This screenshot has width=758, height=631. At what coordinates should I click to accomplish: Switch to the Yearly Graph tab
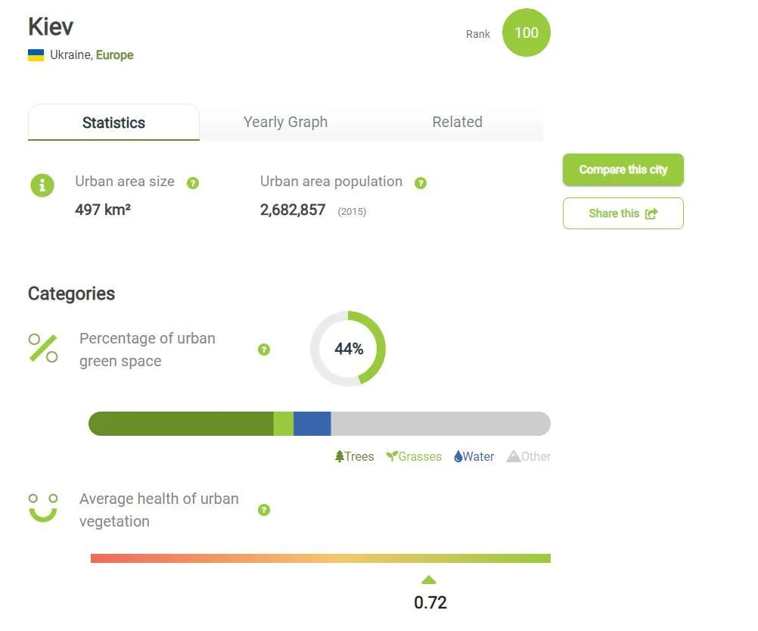[x=285, y=122]
